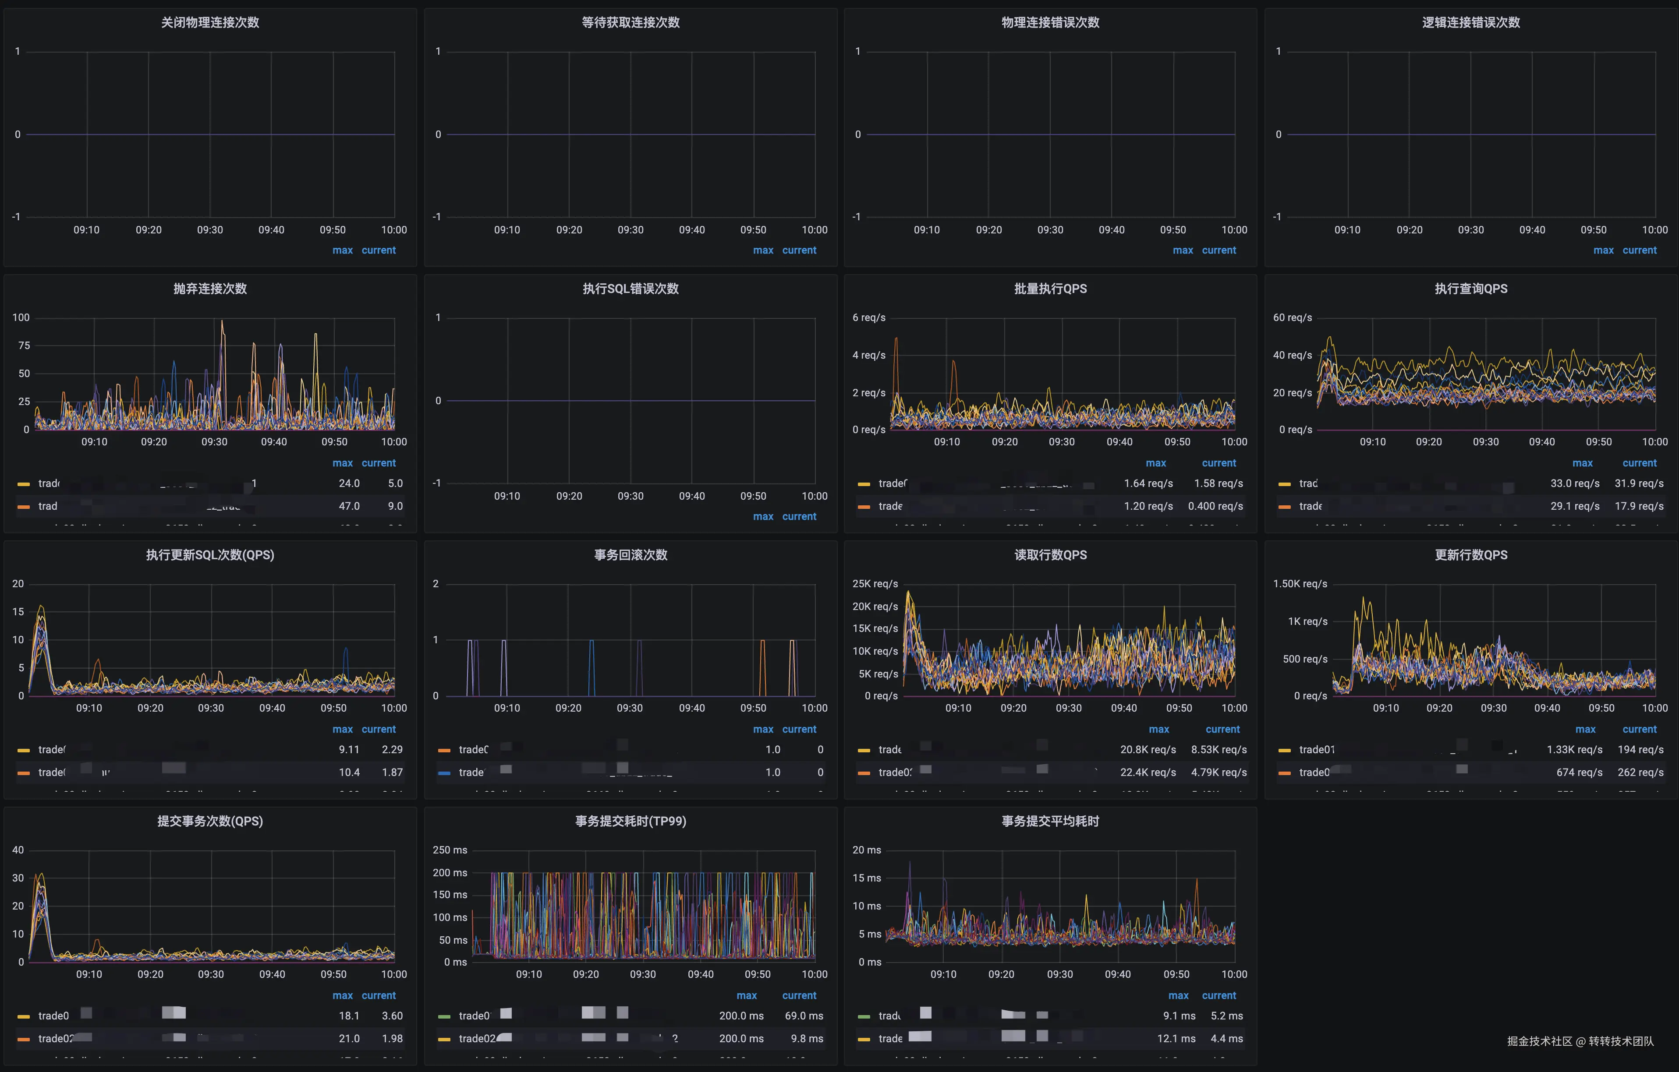The image size is (1679, 1072).
Task: Click yellow series swatch in 抛弃连接次数 legend
Action: click(24, 484)
